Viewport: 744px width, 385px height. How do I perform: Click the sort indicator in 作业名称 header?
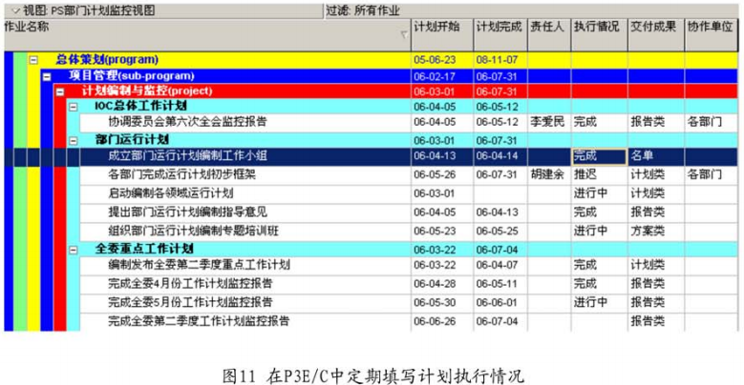coord(403,35)
